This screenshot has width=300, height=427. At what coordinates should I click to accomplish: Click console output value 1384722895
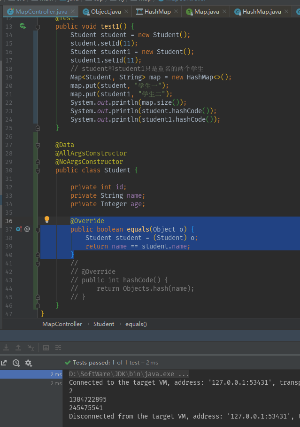88,399
